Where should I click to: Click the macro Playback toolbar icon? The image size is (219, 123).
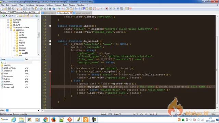114,9
